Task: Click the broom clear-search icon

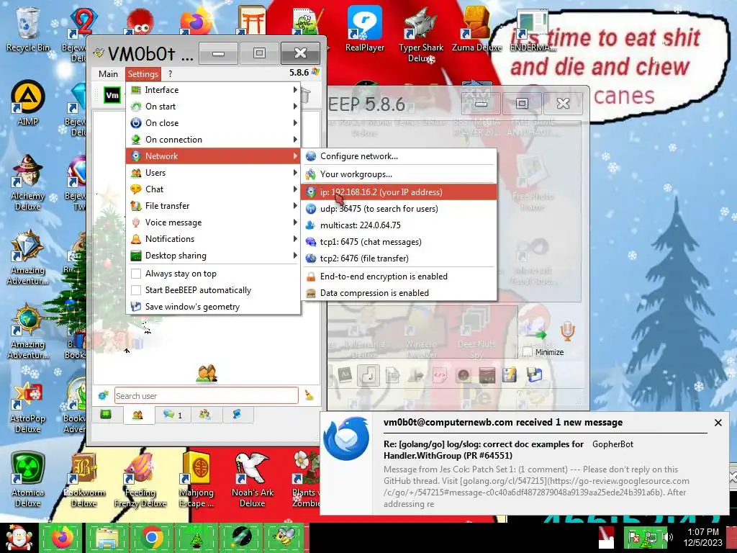Action: click(309, 395)
